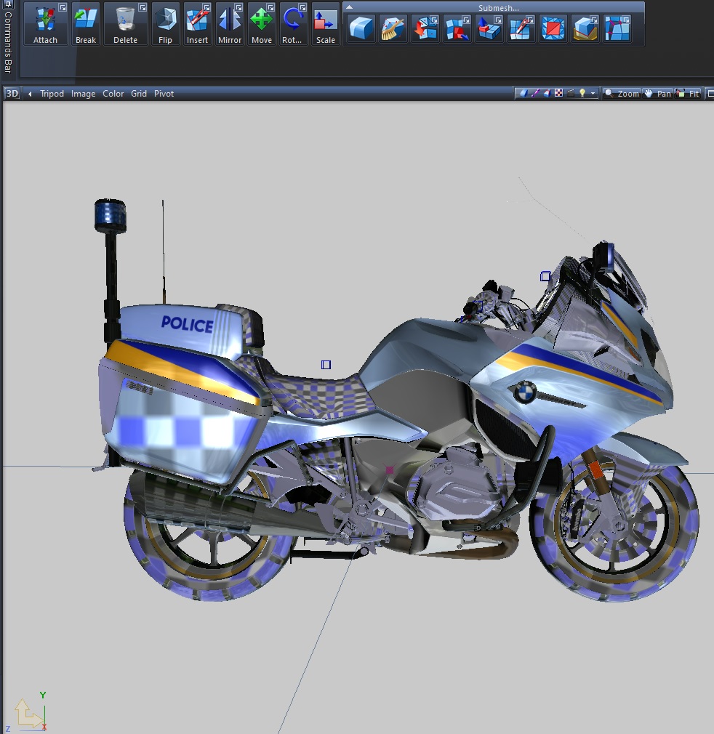The image size is (714, 734).
Task: Click the Fit to view button
Action: 688,94
